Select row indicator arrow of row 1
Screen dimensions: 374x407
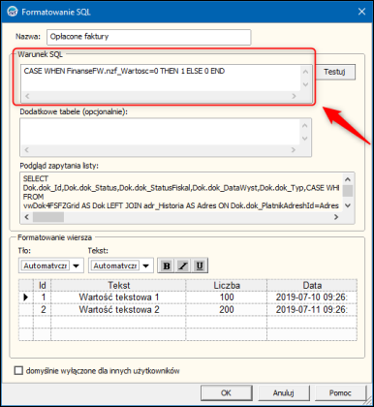[26, 297]
